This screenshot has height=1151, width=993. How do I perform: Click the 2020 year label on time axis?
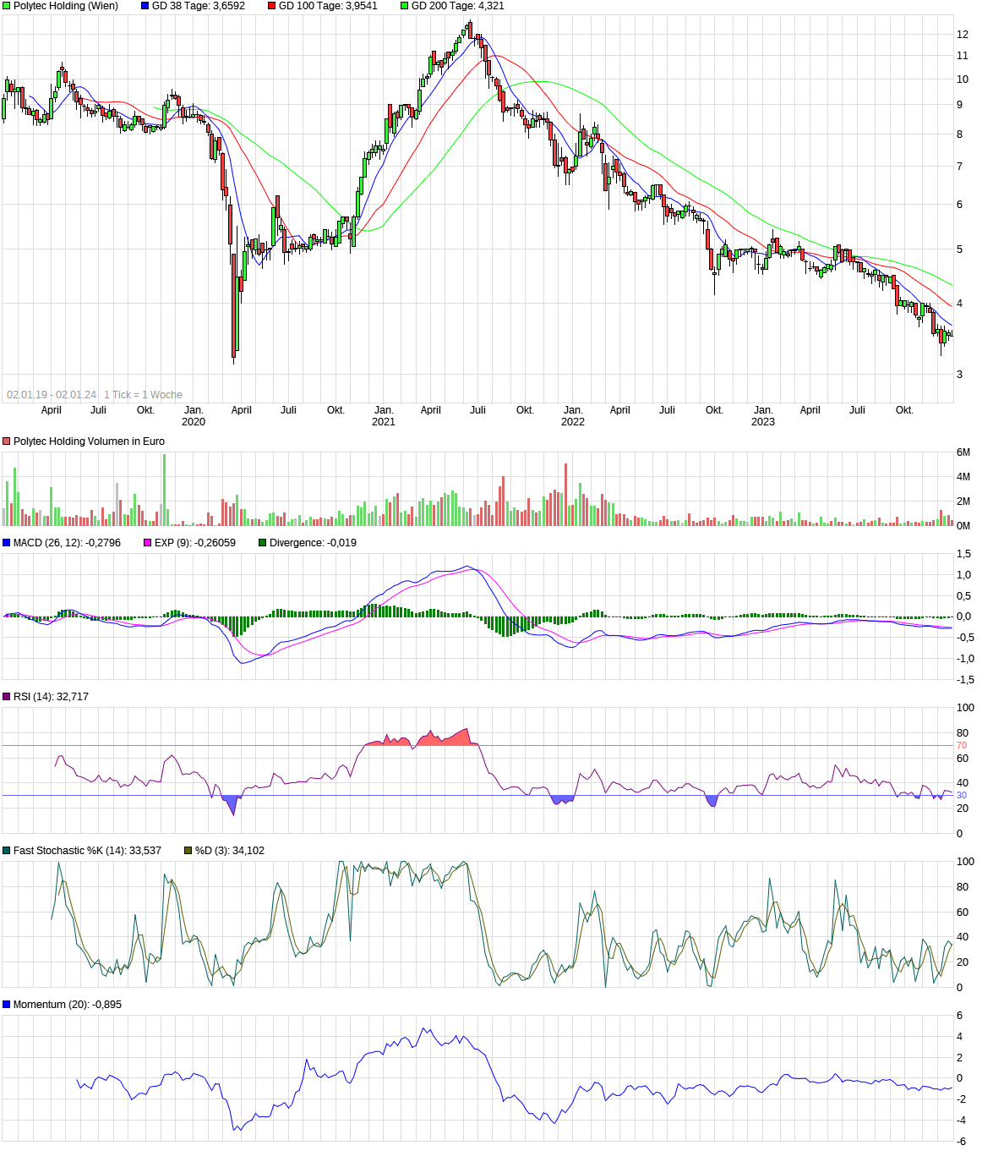[x=194, y=422]
